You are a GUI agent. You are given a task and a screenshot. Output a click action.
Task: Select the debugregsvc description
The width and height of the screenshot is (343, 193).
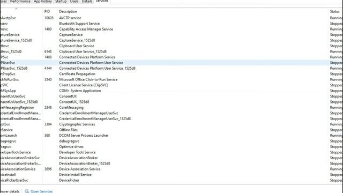(69, 141)
